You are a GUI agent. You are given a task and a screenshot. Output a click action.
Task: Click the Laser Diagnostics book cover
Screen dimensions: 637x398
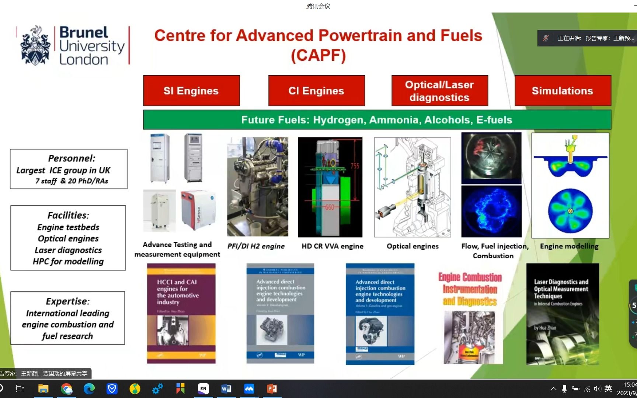[x=563, y=314]
